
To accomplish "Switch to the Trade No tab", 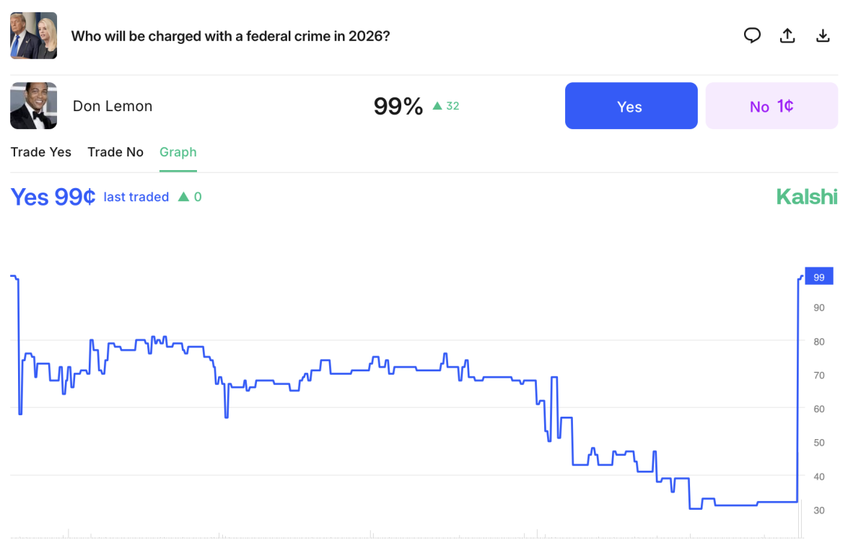I will click(115, 152).
